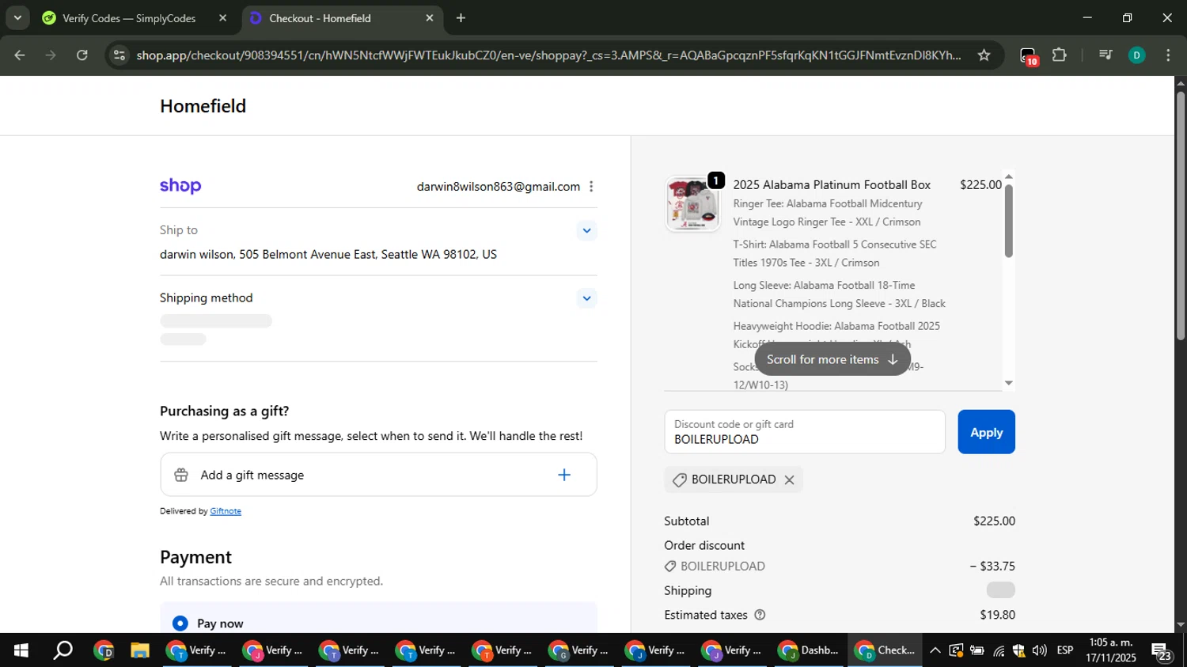Go back to the previous page
The height and width of the screenshot is (667, 1187).
(20, 55)
